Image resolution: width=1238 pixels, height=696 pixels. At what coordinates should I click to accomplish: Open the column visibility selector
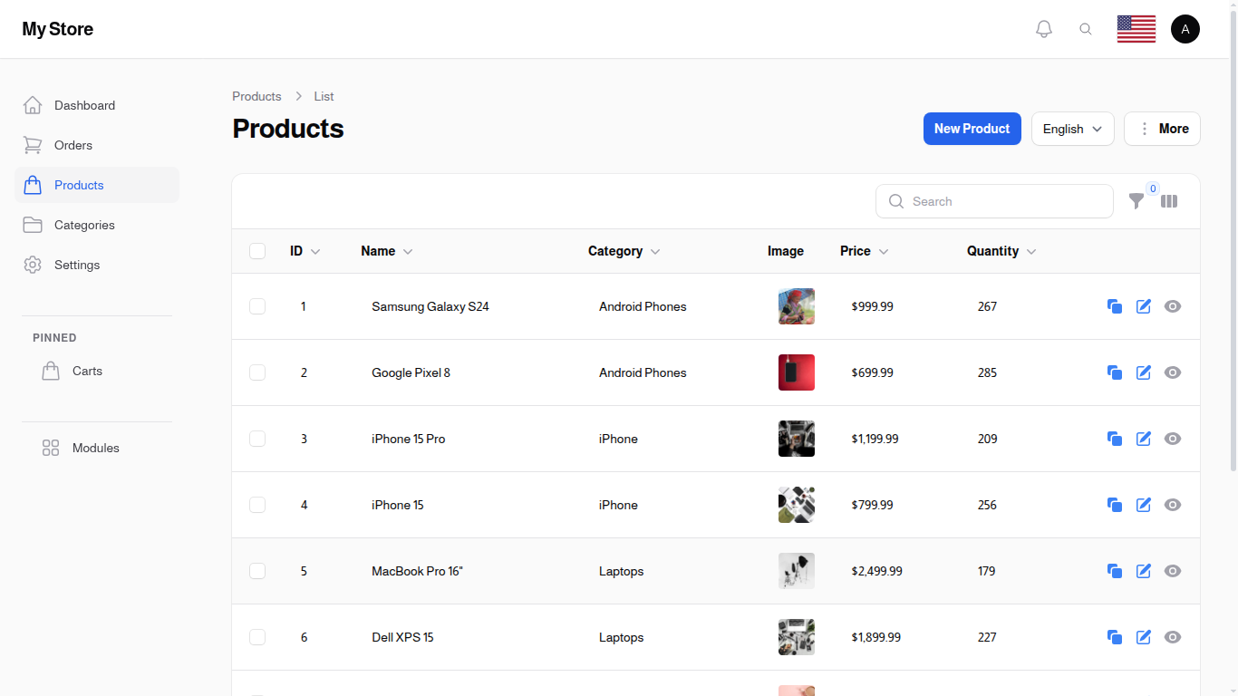[x=1169, y=201]
